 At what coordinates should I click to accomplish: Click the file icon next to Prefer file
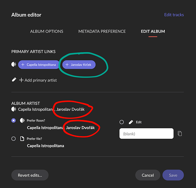click(x=22, y=139)
